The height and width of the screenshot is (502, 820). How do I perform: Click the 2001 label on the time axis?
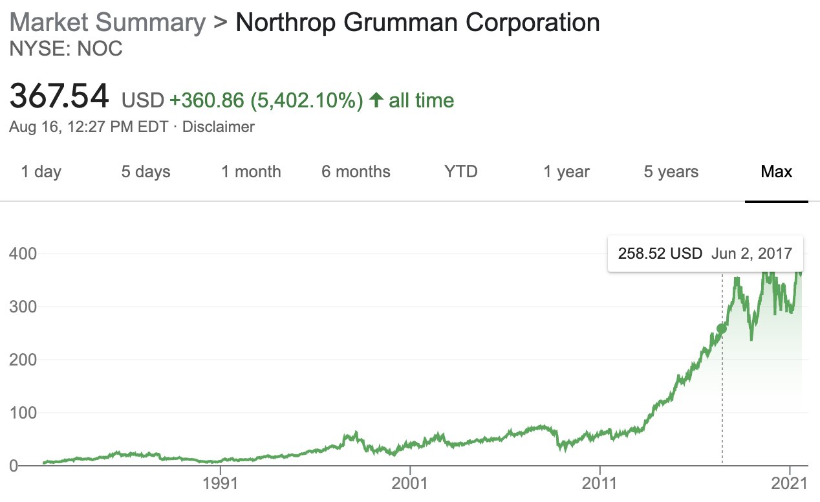click(410, 485)
